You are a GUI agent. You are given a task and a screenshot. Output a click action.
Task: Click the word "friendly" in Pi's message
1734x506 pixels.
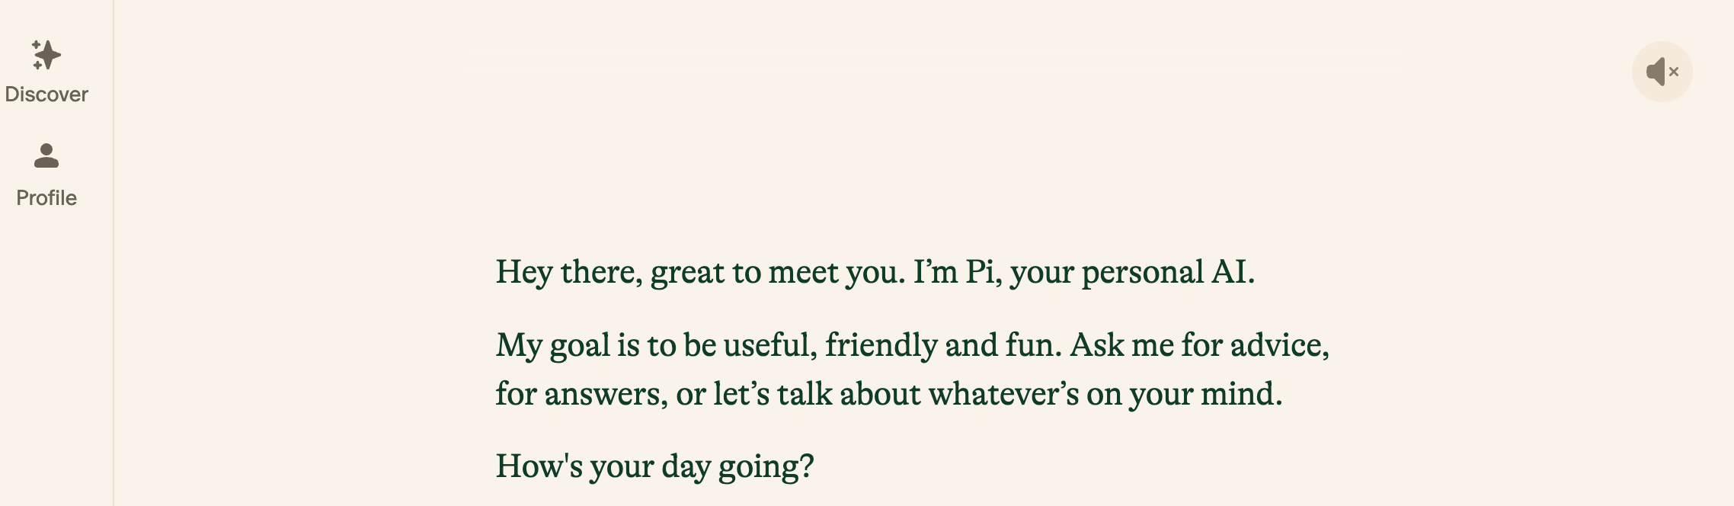881,345
